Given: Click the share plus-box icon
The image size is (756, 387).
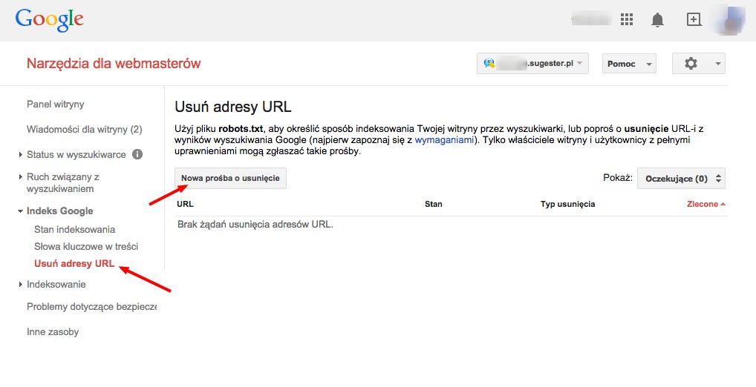Looking at the screenshot, I should click(694, 19).
